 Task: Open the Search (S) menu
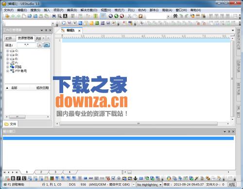click(35, 10)
